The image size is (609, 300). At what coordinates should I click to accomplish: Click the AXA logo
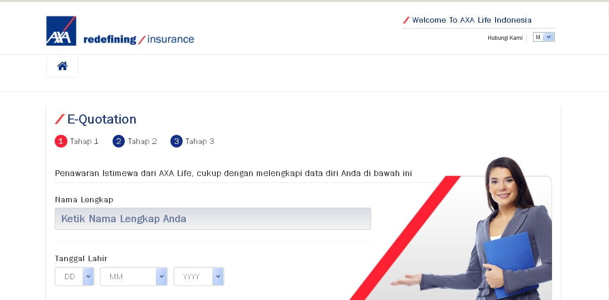click(x=61, y=31)
